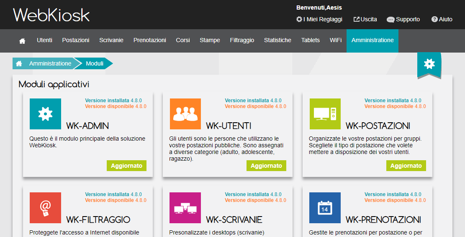Click the Amministratione breadcrumb

pyautogui.click(x=50, y=63)
